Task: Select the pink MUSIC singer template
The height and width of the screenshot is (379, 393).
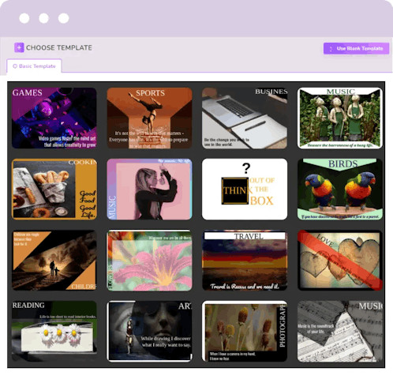Action: [149, 189]
